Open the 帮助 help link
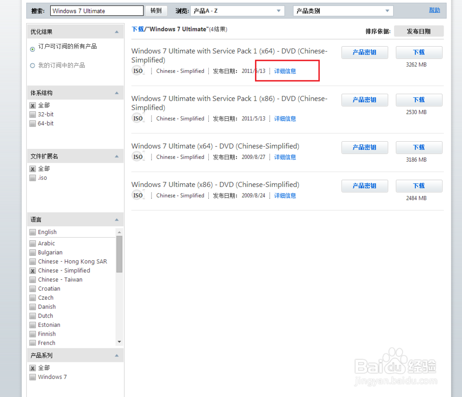Viewport: 462px width, 397px height. pos(434,10)
